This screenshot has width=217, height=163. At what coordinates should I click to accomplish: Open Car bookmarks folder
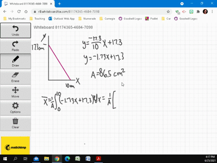point(166,19)
